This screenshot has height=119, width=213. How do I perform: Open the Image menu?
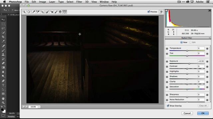(42, 2)
